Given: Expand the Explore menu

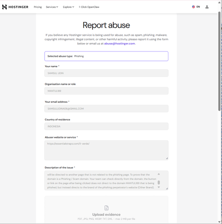Looking at the screenshot, I should [x=68, y=7].
